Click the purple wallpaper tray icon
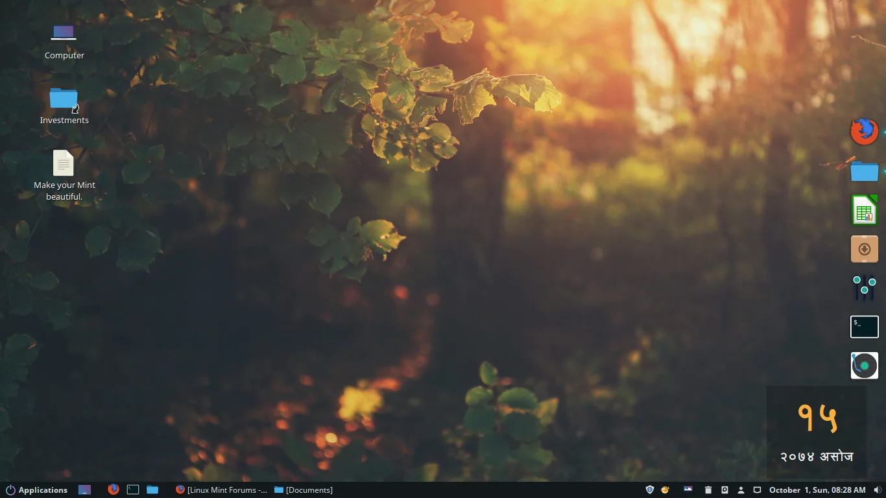The width and height of the screenshot is (886, 498). click(688, 490)
